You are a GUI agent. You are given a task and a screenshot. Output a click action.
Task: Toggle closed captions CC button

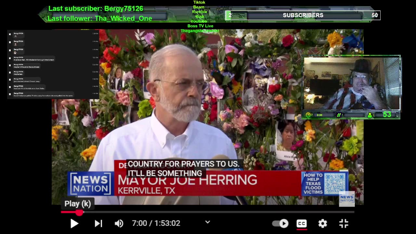pos(302,223)
